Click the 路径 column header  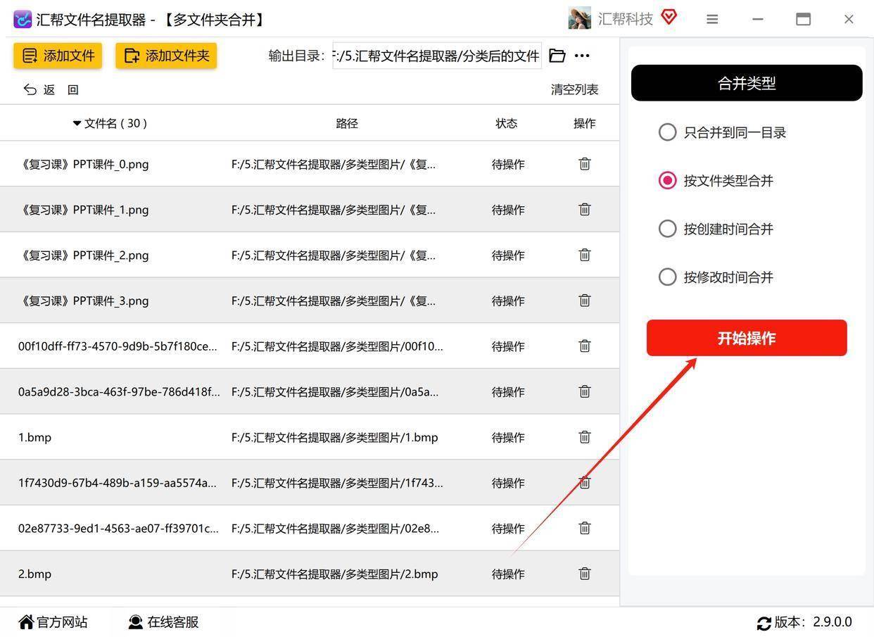[x=347, y=123]
